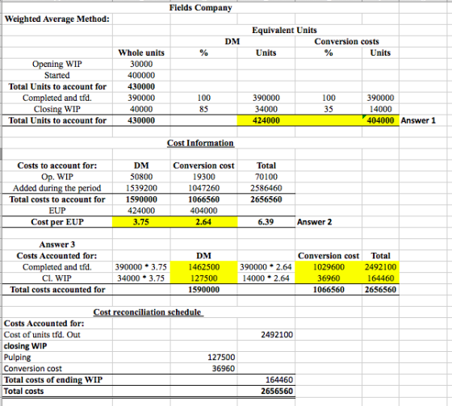452x406 pixels.
Task: Select the Op. WIP conversion cost 19300
Action: (203, 177)
